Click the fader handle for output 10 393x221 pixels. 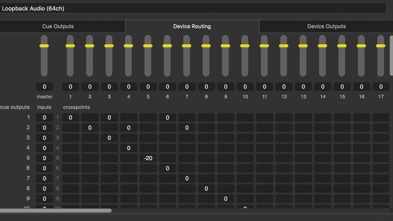(x=245, y=46)
